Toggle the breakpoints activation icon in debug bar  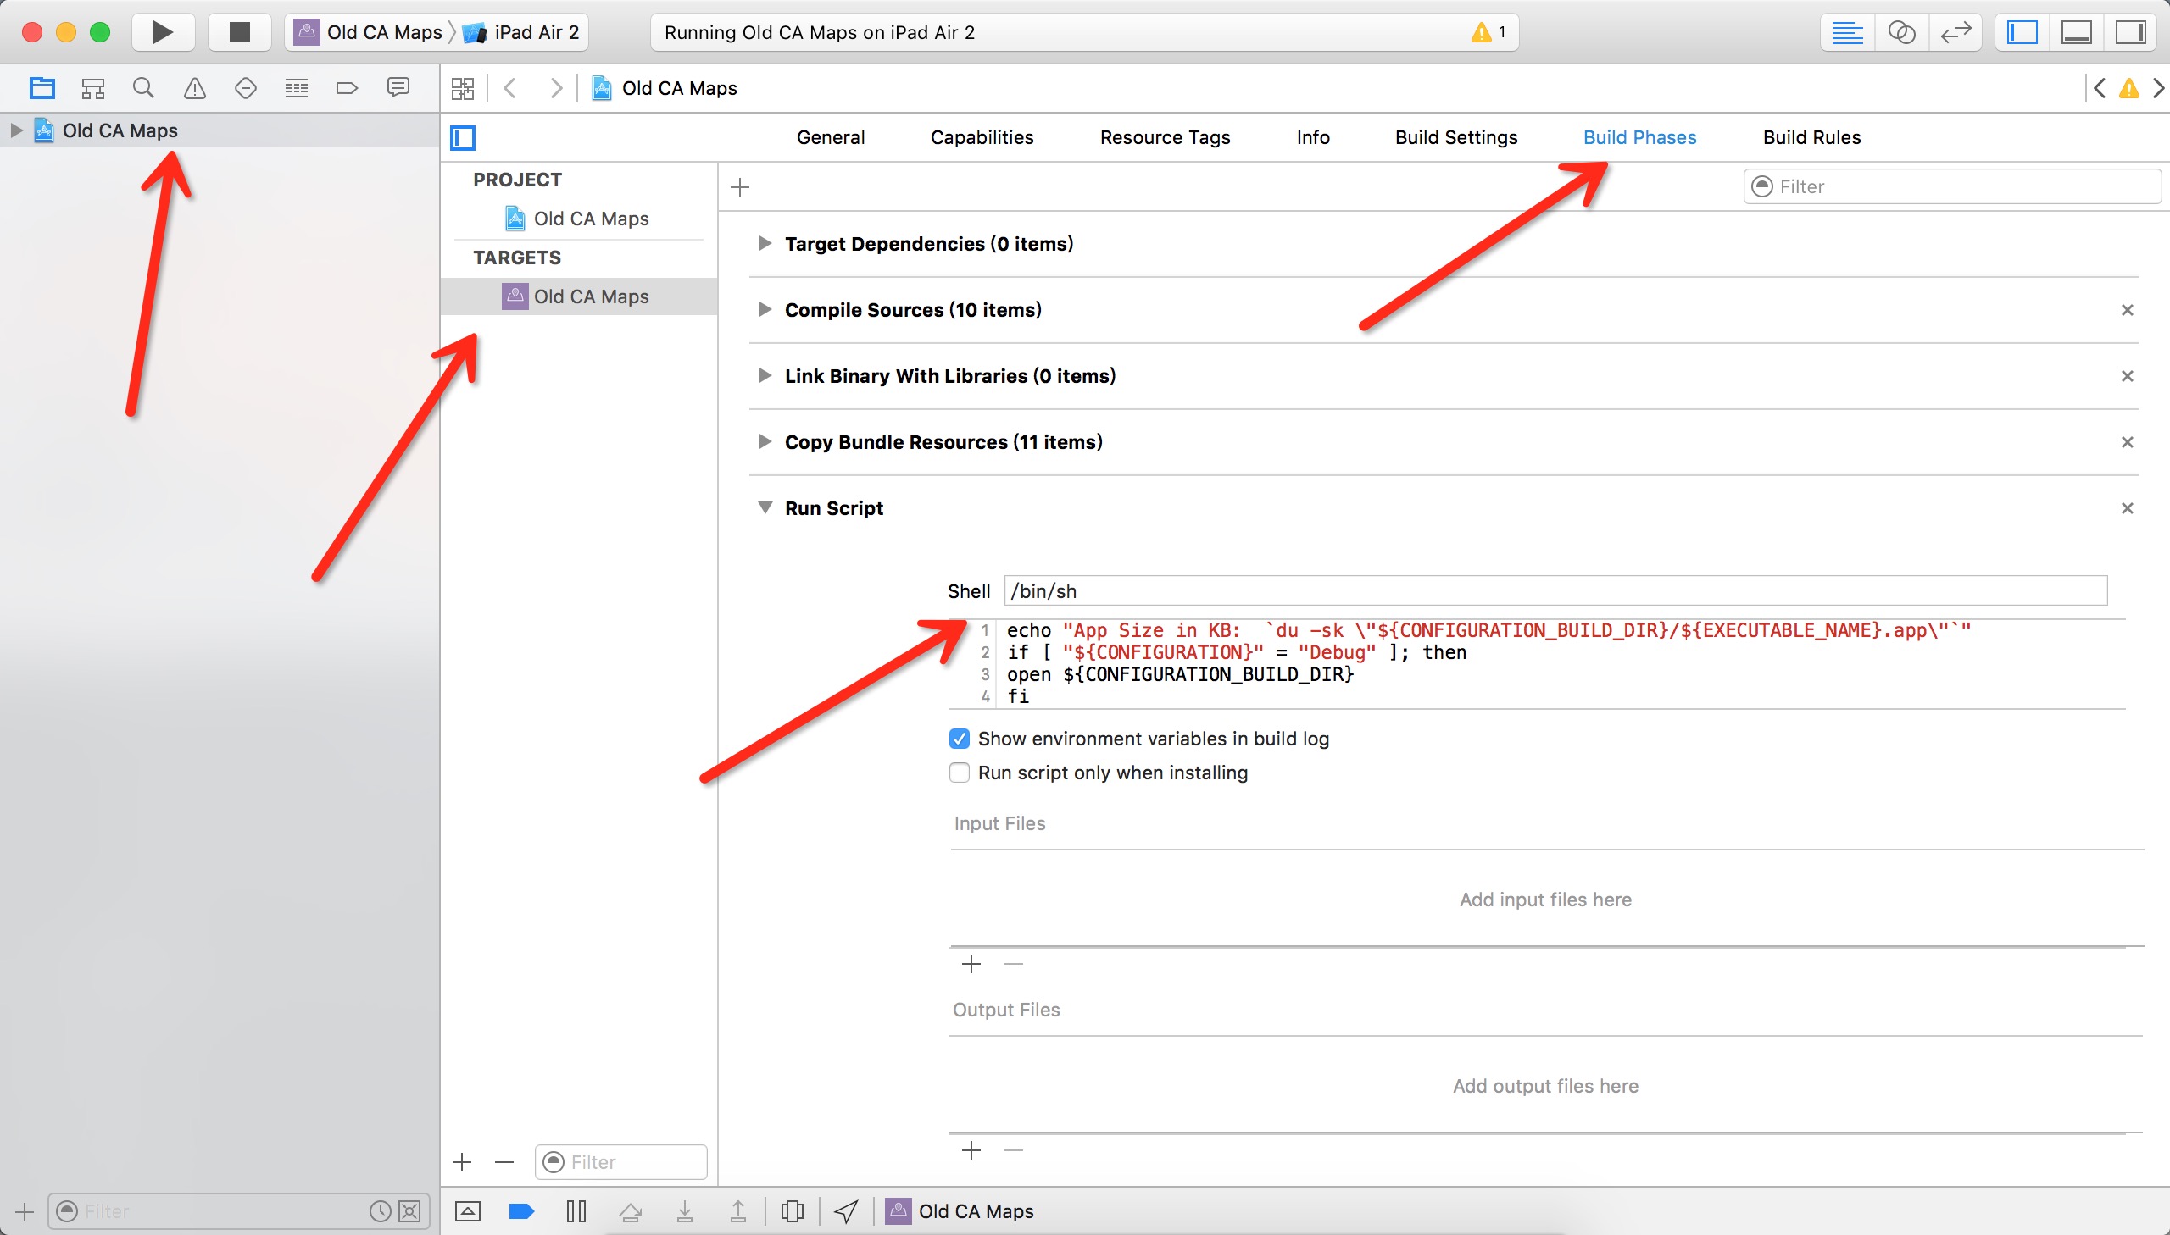(x=521, y=1210)
